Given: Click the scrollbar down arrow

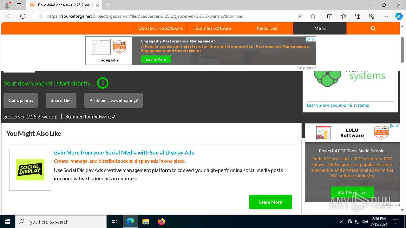Looking at the screenshot, I should pyautogui.click(x=403, y=210).
